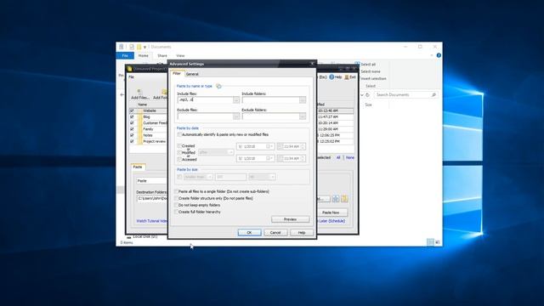Open the quick access toolbar customize arrow

coord(144,48)
